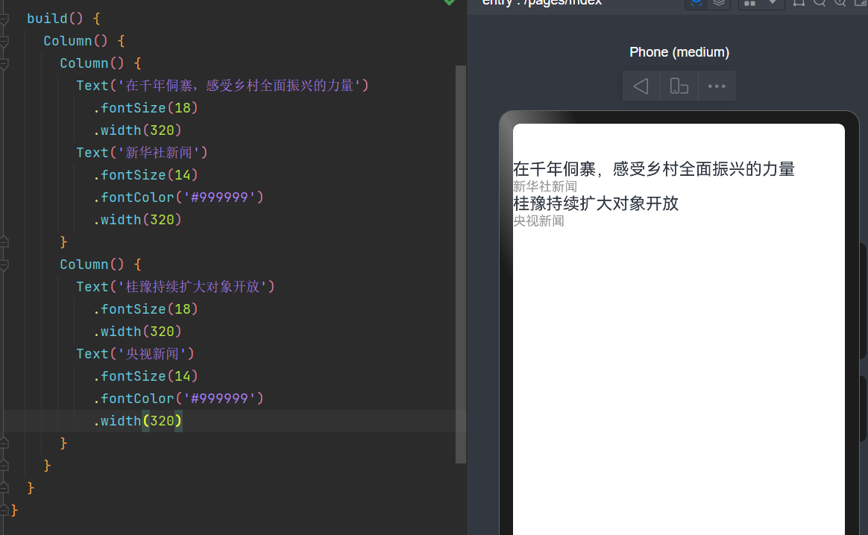Click the back triangle button in previewer
Screen dimensions: 868x535
pos(641,86)
